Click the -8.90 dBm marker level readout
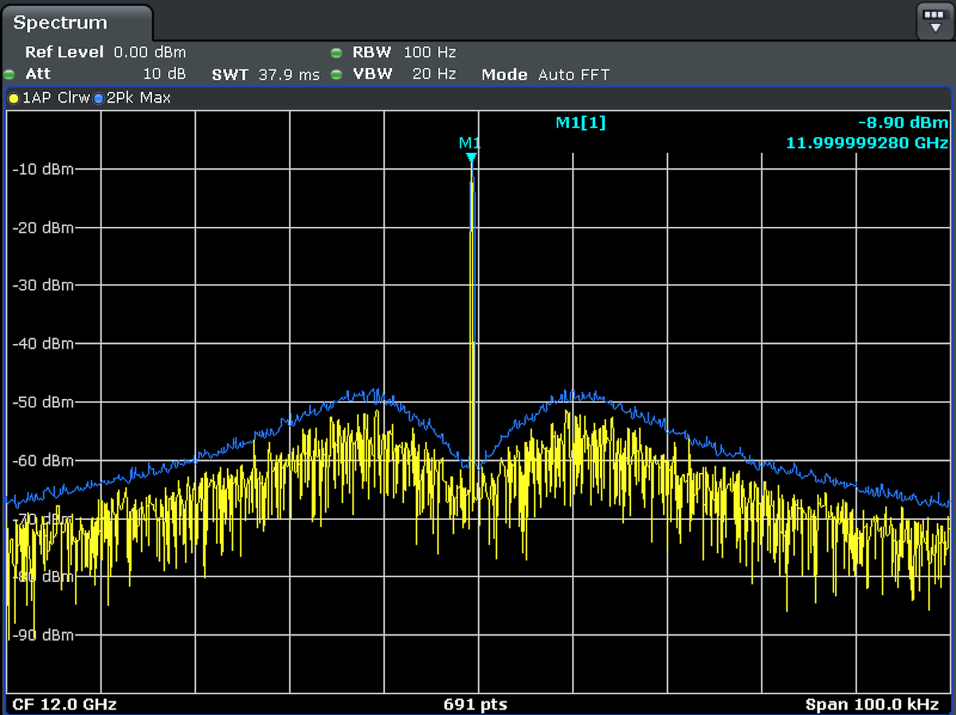Viewport: 956px width, 715px height. (903, 123)
